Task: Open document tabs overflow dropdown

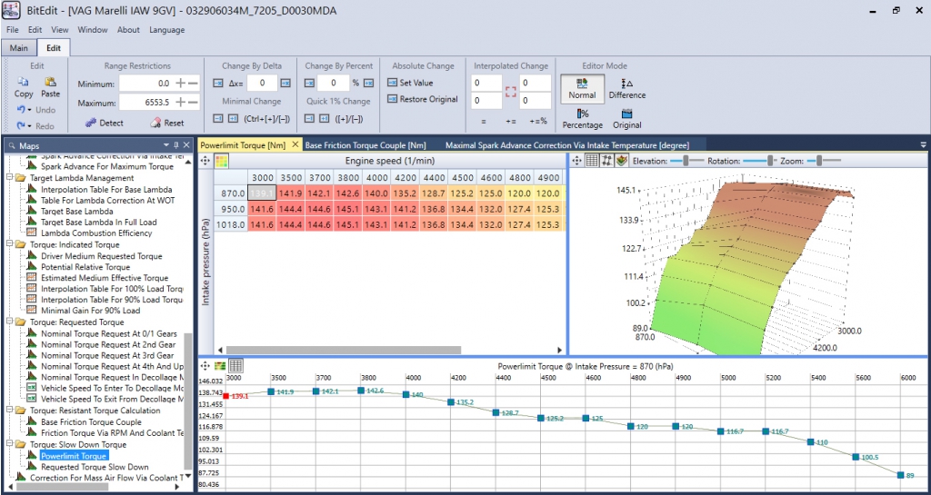Action: pyautogui.click(x=923, y=144)
